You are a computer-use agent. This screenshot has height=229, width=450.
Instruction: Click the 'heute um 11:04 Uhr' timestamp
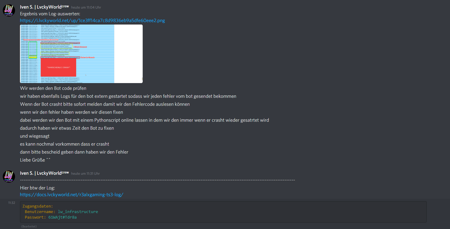pyautogui.click(x=86, y=7)
